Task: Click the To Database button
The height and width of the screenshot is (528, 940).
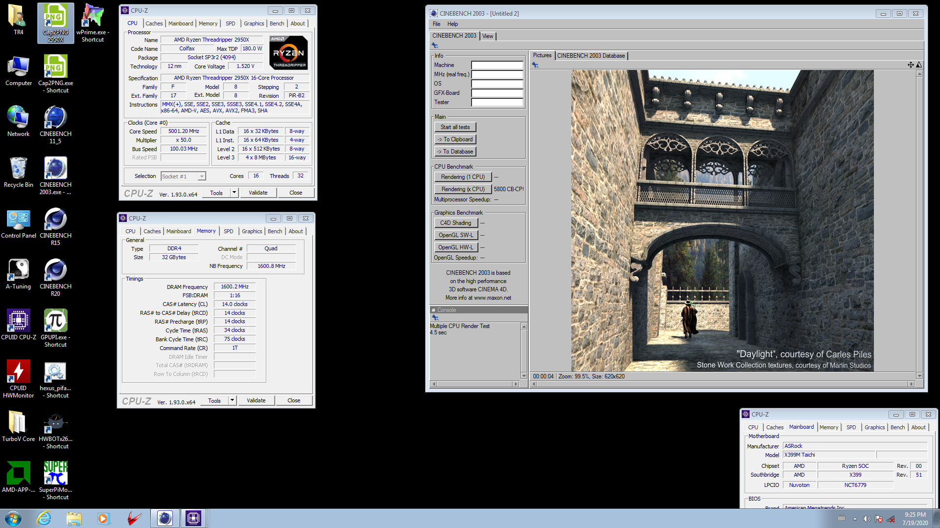Action: pyautogui.click(x=455, y=152)
